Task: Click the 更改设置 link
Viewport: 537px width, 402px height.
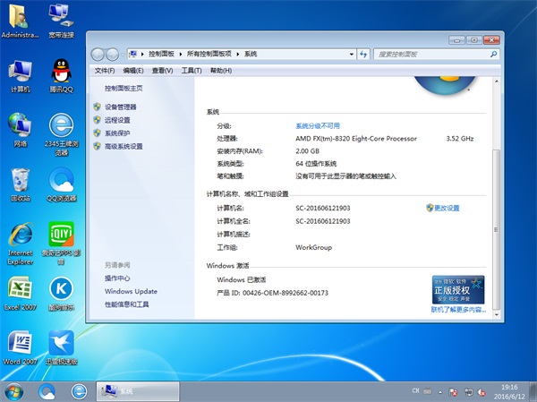Action: (446, 208)
